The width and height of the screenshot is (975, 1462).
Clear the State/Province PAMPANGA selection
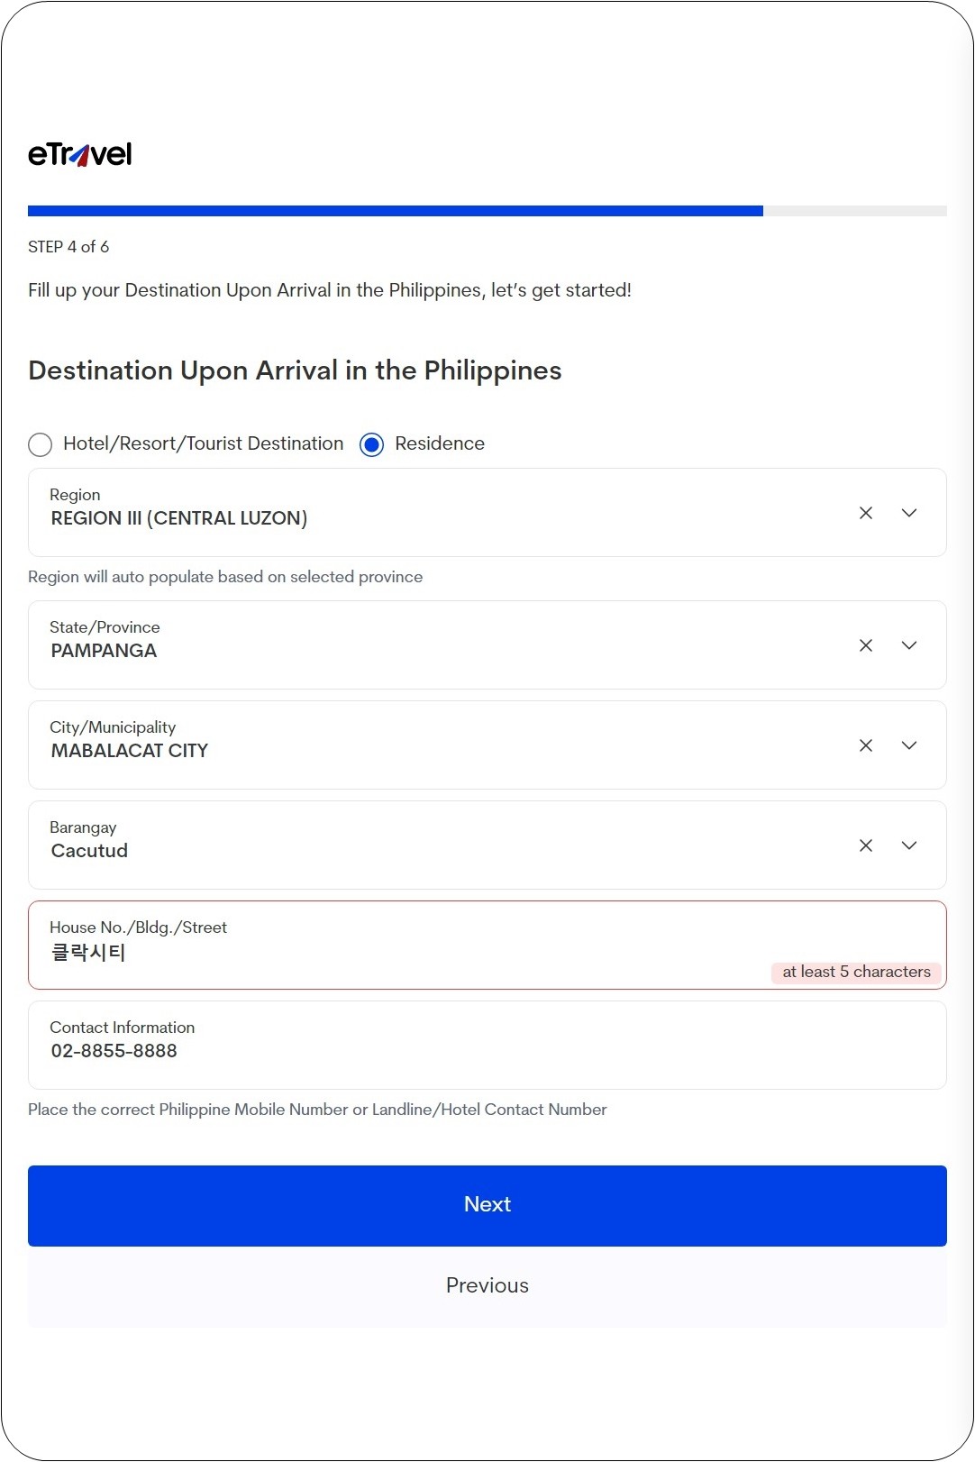pyautogui.click(x=866, y=645)
